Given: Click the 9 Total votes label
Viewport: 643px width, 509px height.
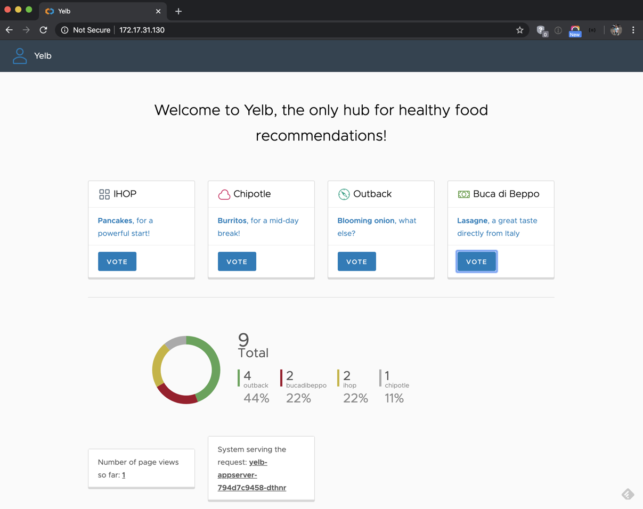Looking at the screenshot, I should pos(253,346).
